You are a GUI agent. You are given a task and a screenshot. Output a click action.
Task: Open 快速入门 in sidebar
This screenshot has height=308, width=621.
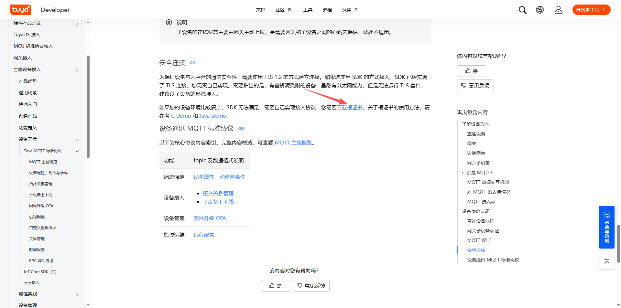28,104
